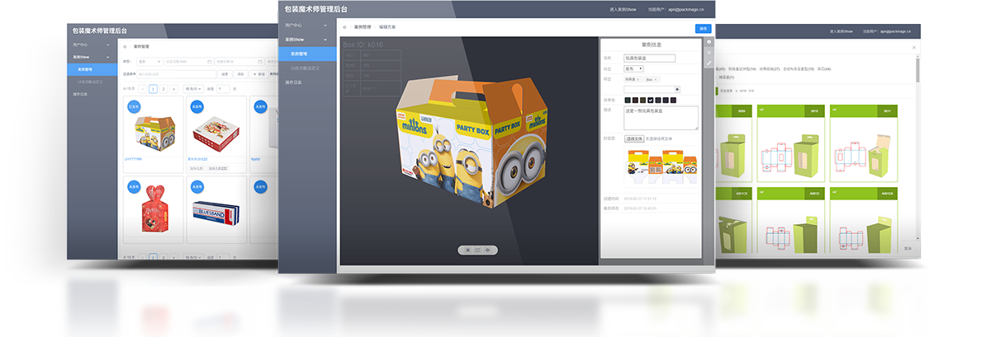991x337 pixels.
Task: Click the 名称 input field 玩具包装盒
Action: click(x=650, y=58)
